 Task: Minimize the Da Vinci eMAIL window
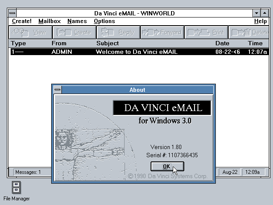pyautogui.click(x=256, y=13)
